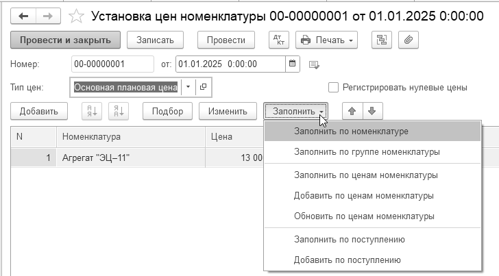The image size is (499, 276).
Task: Open the document structure icon
Action: point(382,40)
